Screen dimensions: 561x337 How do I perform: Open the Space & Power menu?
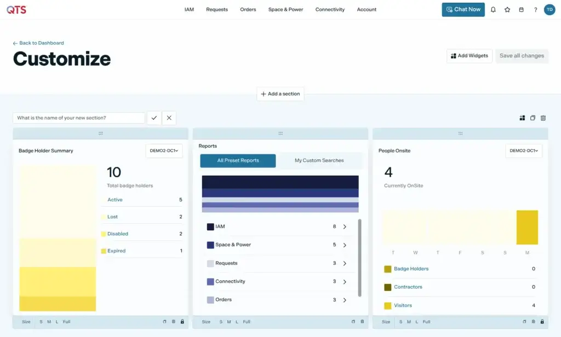point(285,10)
